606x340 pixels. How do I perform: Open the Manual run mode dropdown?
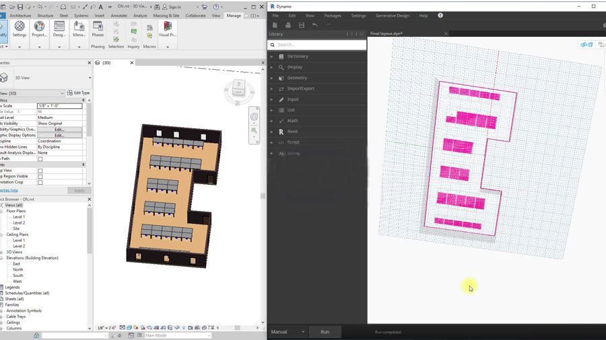coord(288,332)
